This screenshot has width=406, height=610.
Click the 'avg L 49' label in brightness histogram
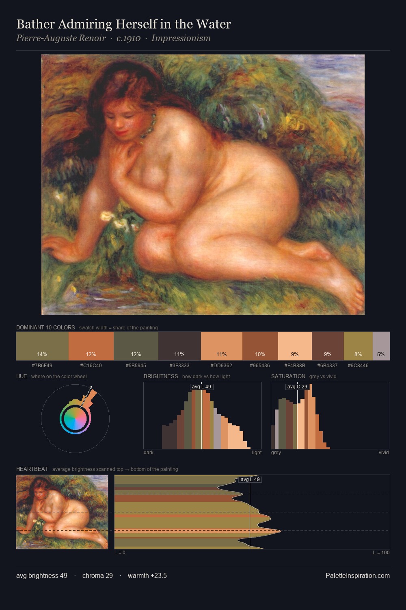click(x=201, y=387)
